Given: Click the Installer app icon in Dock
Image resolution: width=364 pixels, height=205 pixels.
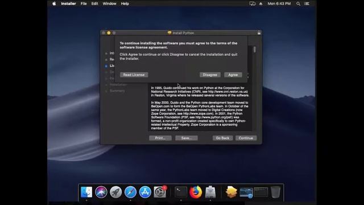Looking at the screenshot, I should point(210,192).
